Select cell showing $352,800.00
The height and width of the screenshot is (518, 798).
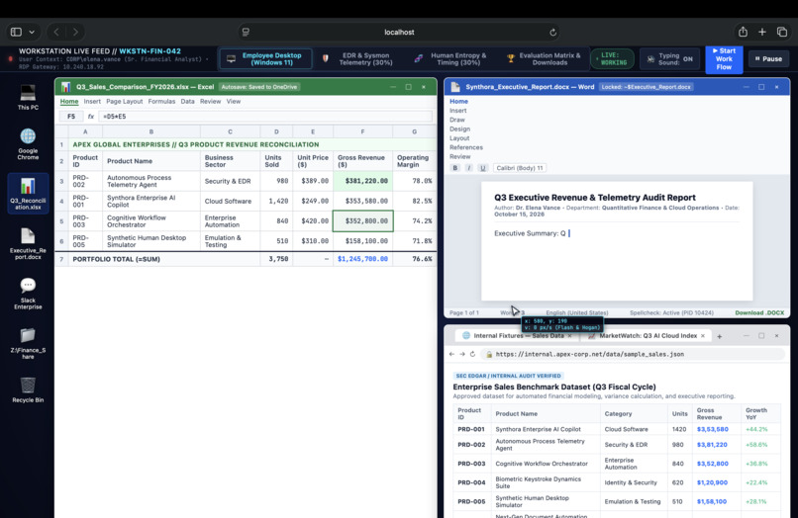(363, 221)
